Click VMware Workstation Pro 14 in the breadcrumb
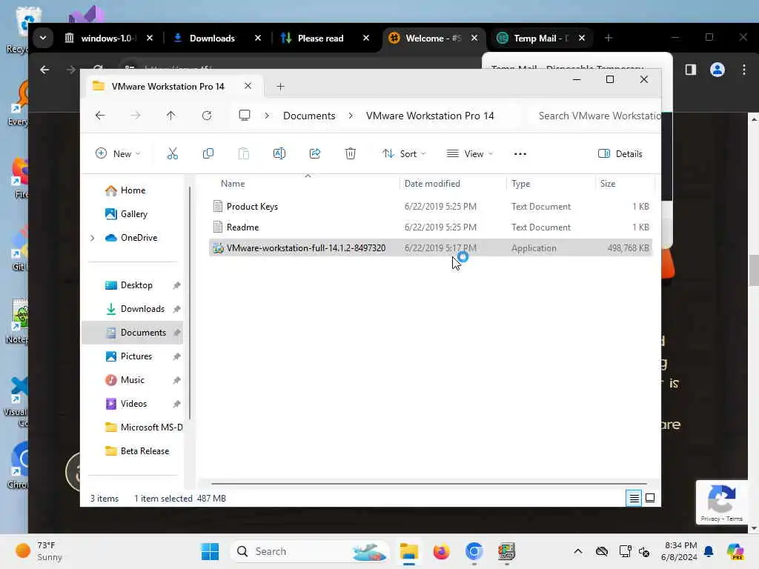This screenshot has width=759, height=569. pos(430,116)
